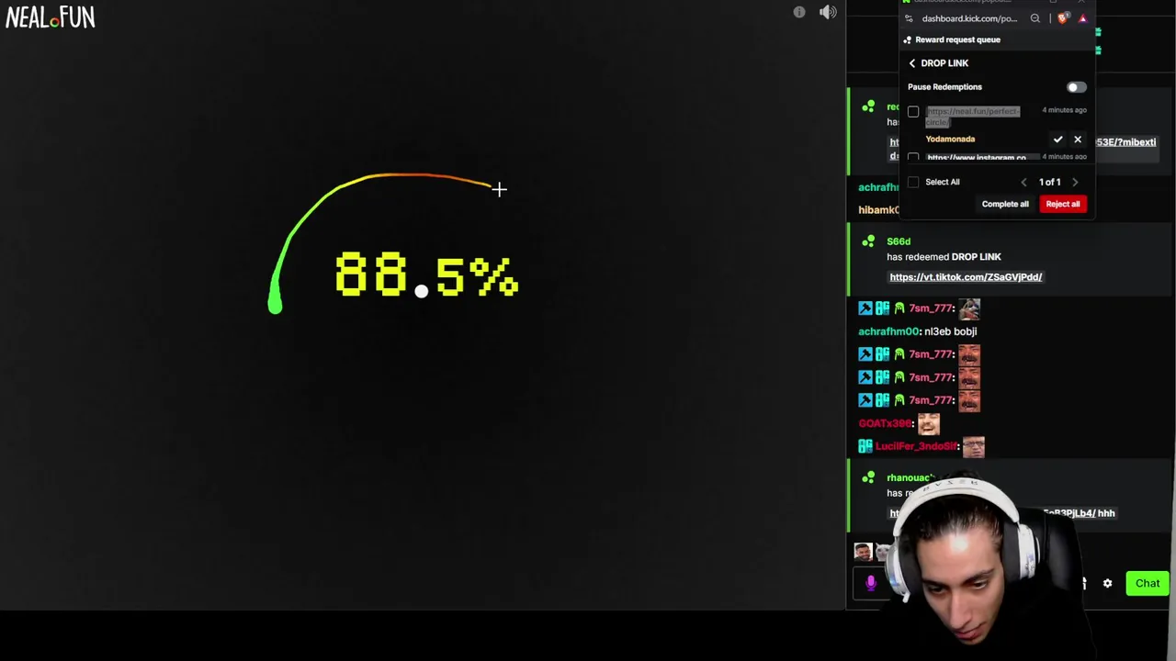
Task: Open the neal.fun/perfect-circle link in queue
Action: click(x=972, y=116)
